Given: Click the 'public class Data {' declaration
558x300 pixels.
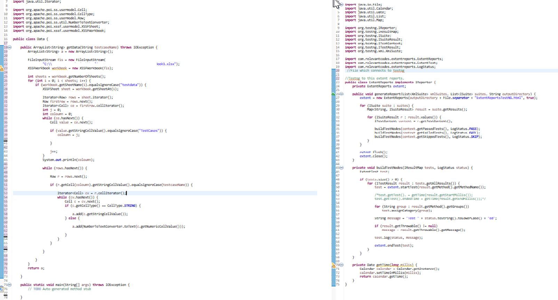Looking at the screenshot, I should 31,39.
